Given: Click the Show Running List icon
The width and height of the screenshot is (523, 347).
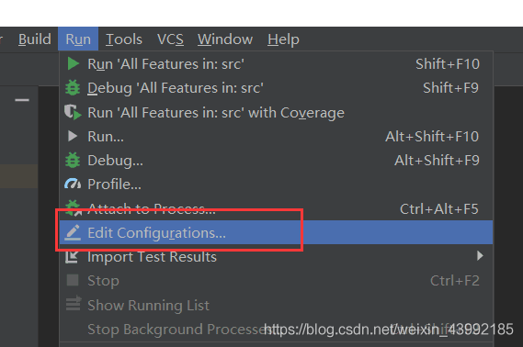Looking at the screenshot, I should [x=74, y=303].
